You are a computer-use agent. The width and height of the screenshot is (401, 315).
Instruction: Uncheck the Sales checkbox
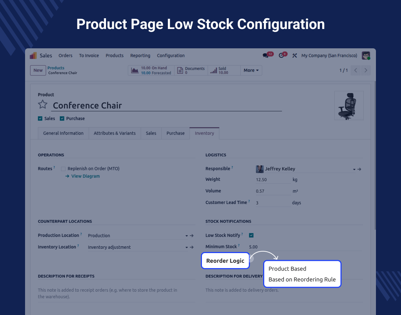point(40,118)
